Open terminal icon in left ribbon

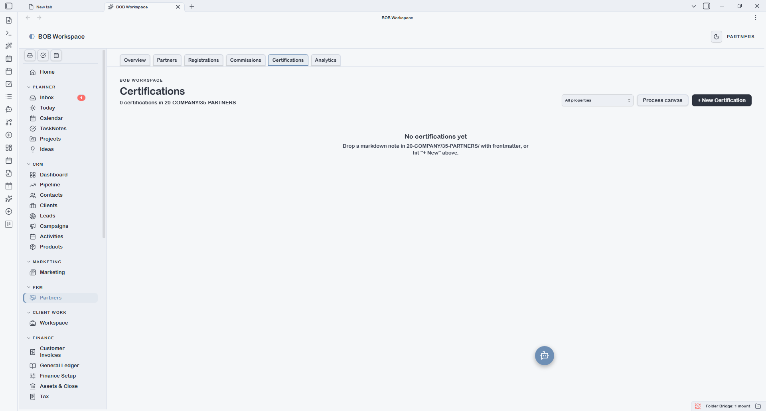9,33
